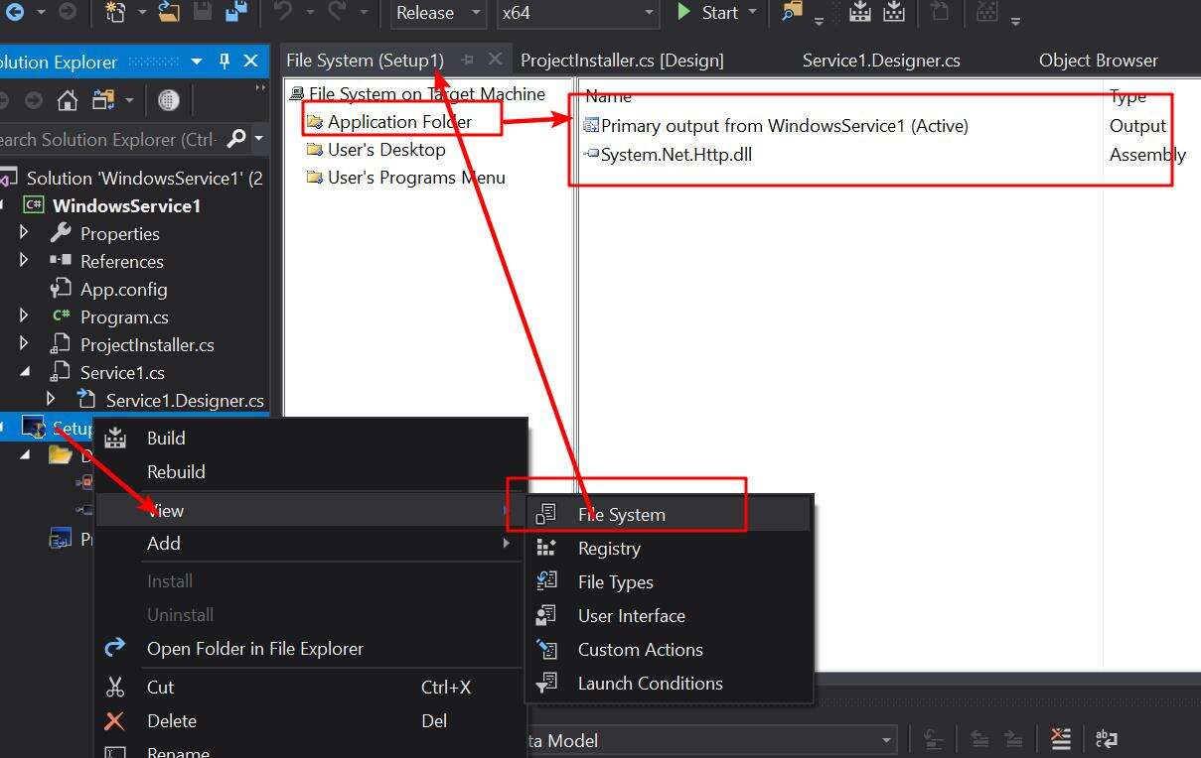Pin the File System (Setup1) tab

pyautogui.click(x=468, y=61)
